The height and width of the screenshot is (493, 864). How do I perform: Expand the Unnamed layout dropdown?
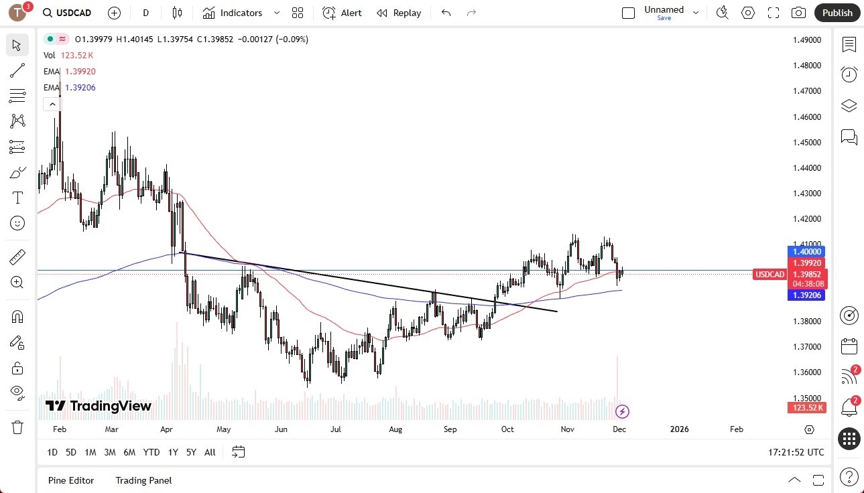click(x=696, y=13)
